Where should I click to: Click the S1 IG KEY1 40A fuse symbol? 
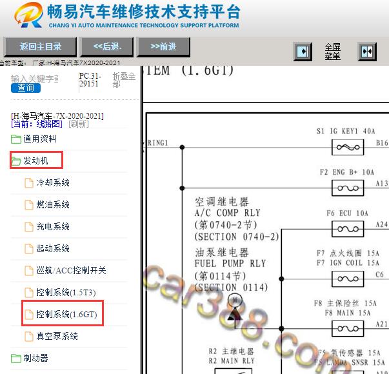click(x=348, y=147)
